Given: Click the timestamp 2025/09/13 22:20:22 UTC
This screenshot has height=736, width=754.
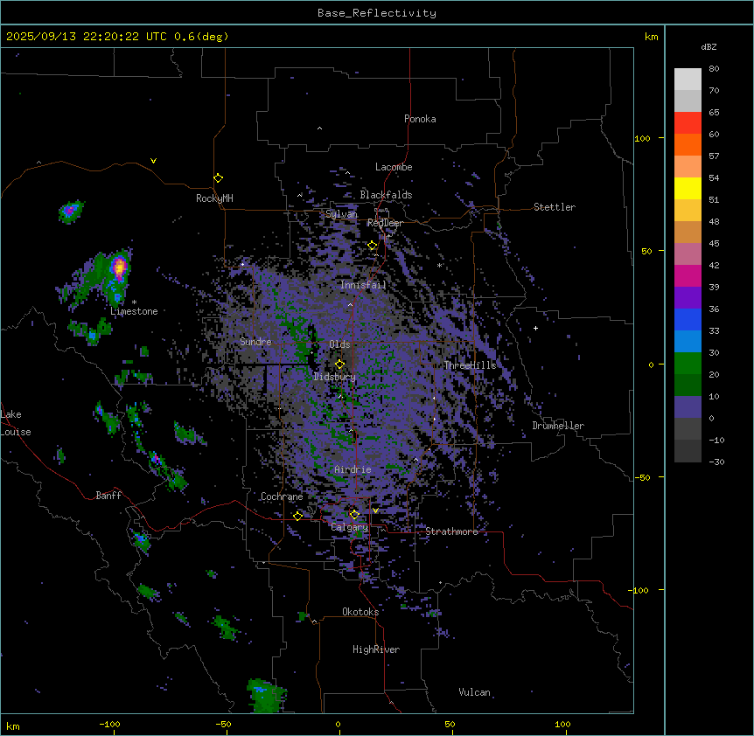Looking at the screenshot, I should coord(87,37).
